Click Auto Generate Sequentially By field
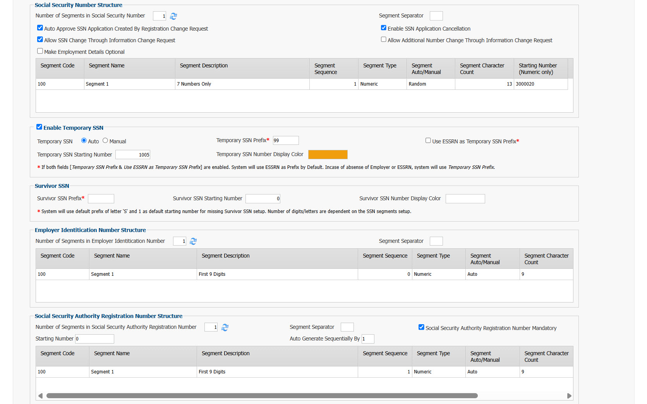Screen dimensions: 647x404 coord(368,339)
